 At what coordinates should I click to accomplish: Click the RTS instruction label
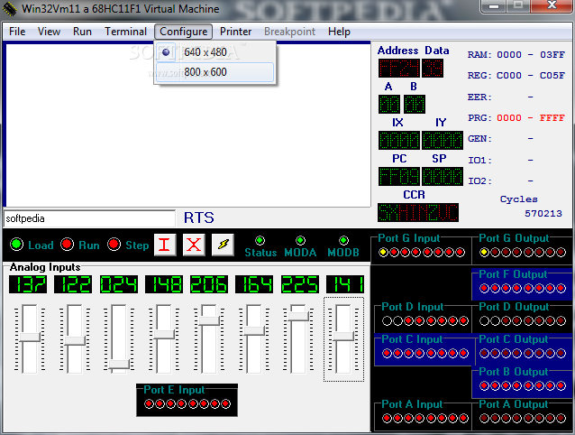(199, 217)
